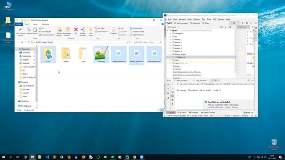The image size is (285, 160).
Task: Open the Terminal tool window button
Action: point(194,112)
